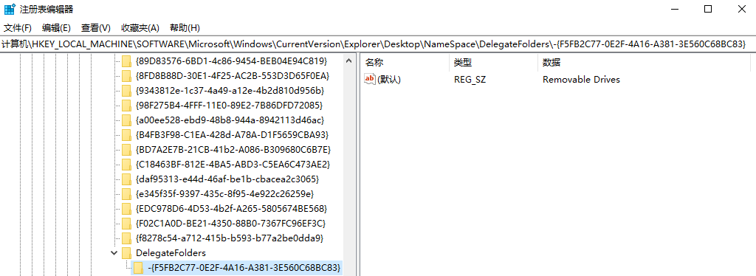Click the tree scrollbar up arrow
This screenshot has height=276, width=756.
[349, 61]
